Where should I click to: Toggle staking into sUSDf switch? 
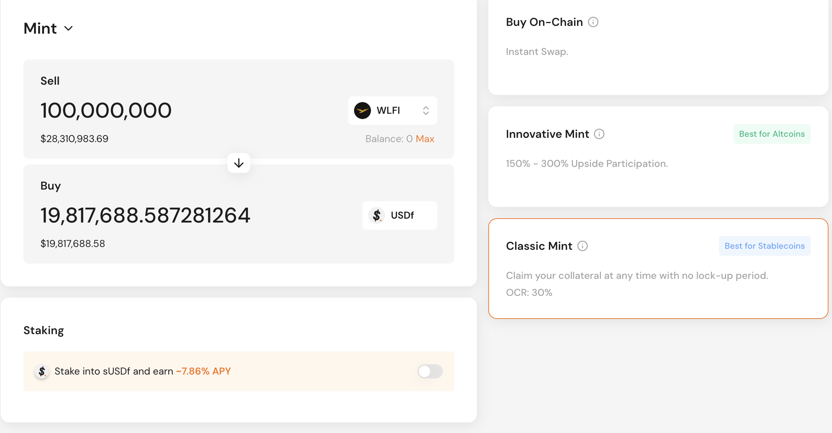click(x=430, y=371)
